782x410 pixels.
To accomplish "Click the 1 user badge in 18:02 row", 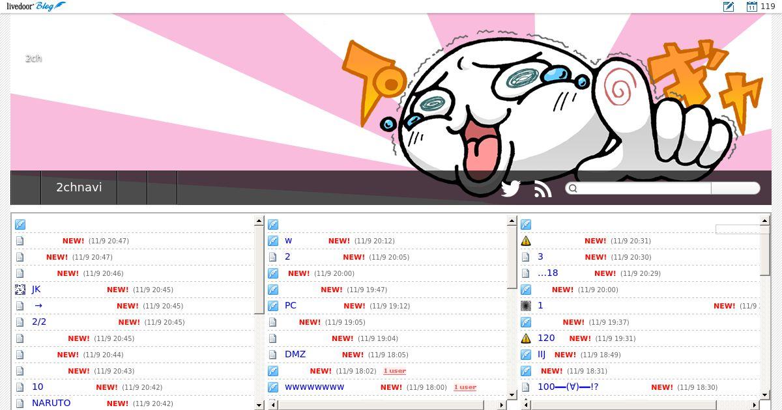I will [x=394, y=371].
